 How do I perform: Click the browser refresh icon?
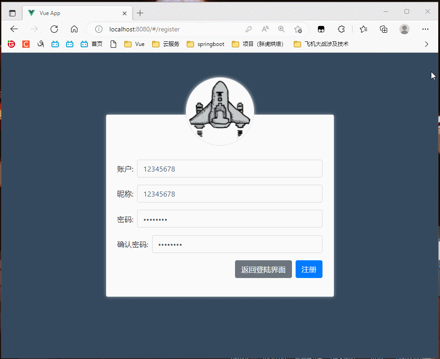point(54,29)
